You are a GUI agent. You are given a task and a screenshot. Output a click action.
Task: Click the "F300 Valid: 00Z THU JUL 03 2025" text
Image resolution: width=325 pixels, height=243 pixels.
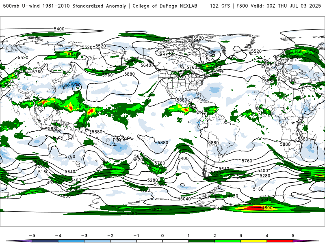click(x=279, y=6)
